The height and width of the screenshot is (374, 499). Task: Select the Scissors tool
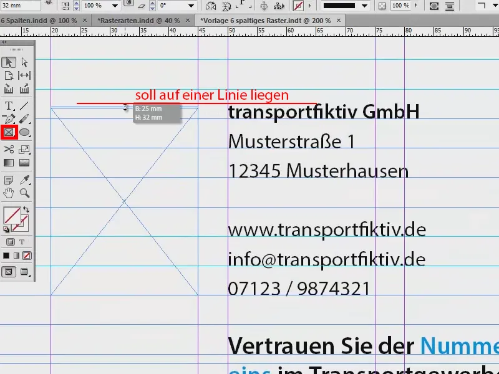pos(9,149)
